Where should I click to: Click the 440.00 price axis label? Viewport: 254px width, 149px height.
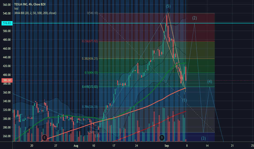tap(7, 57)
